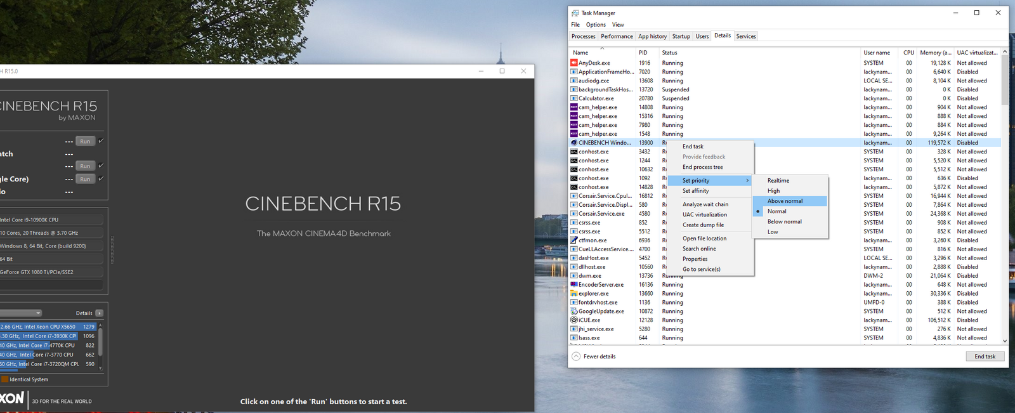
Task: Open the Cinebench ranking type dropdown
Action: coord(20,313)
